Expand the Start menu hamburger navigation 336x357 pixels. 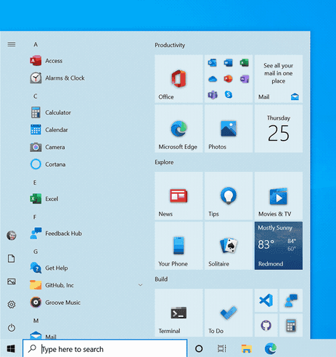(12, 44)
